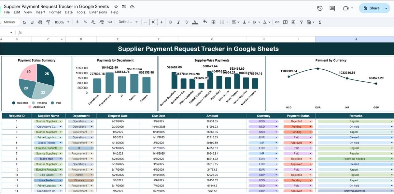Viewport: 394px width, 194px height.
Task: Open Payment Status dropdown in row 1
Action: 298,121
